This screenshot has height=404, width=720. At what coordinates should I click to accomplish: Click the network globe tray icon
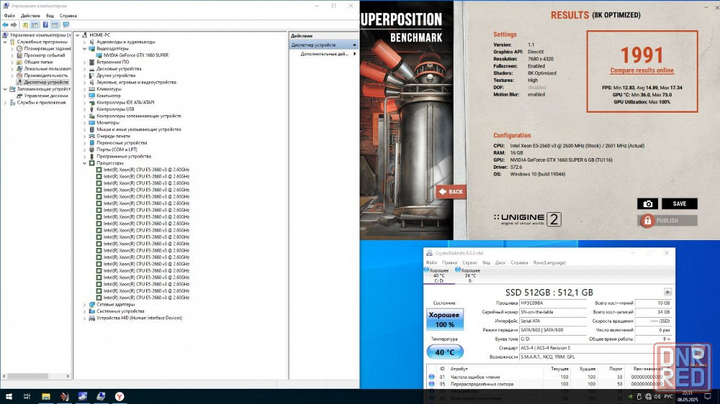tap(648, 396)
